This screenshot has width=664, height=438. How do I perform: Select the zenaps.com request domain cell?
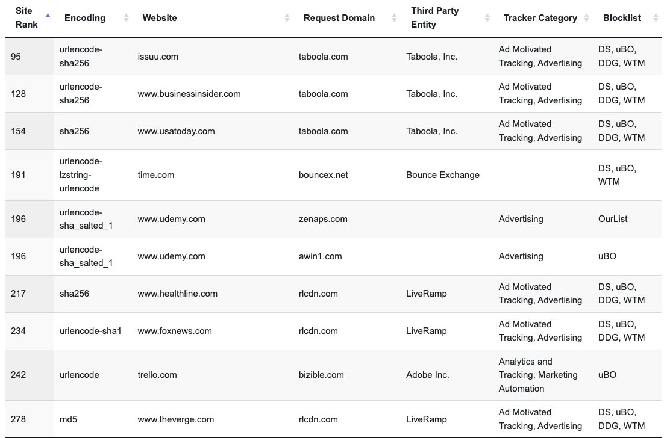pos(323,219)
